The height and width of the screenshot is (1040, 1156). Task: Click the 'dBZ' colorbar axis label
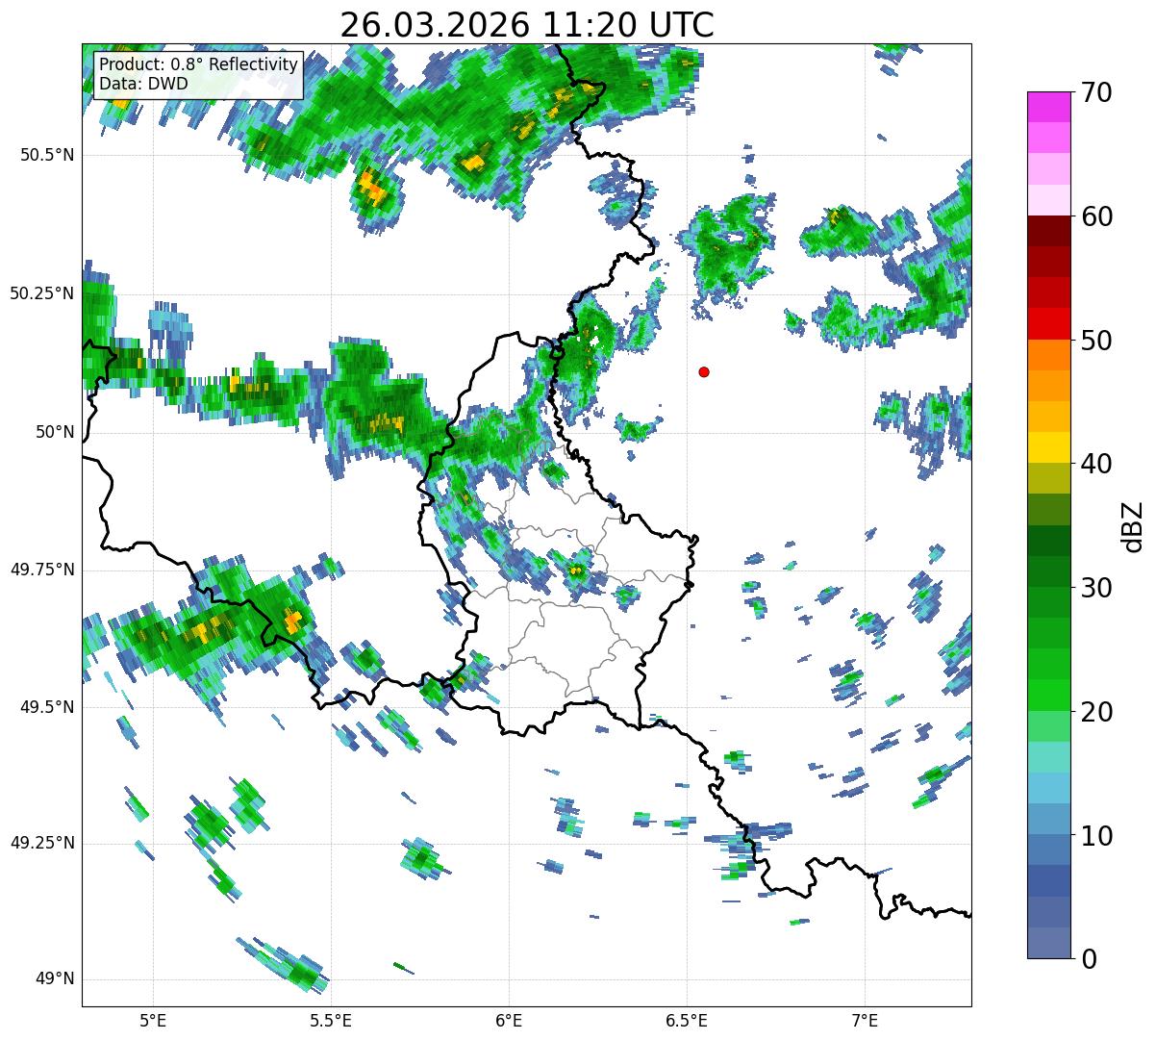point(1132,526)
